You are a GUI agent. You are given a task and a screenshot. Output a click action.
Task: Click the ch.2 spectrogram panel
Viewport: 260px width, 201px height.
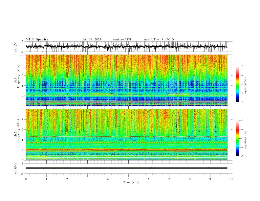[126, 135]
